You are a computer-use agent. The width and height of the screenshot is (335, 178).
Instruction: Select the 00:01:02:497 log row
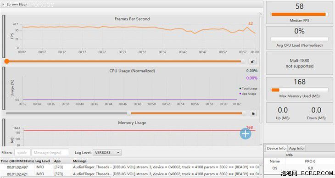130,167
